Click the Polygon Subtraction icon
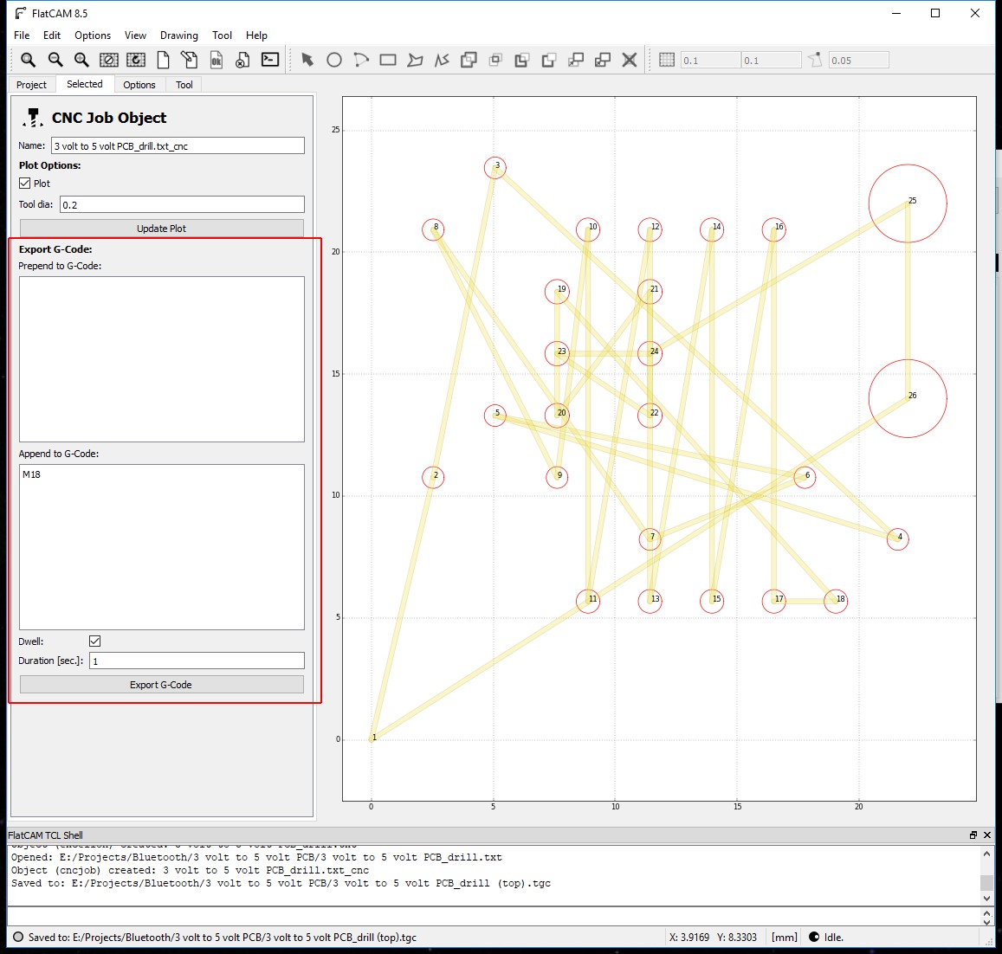The width and height of the screenshot is (1002, 954). tap(522, 60)
